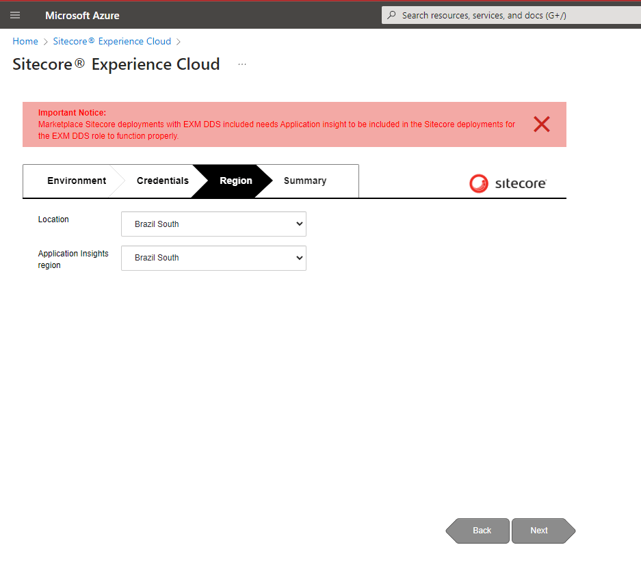The image size is (641, 573).
Task: Expand the Location dropdown
Action: click(213, 224)
